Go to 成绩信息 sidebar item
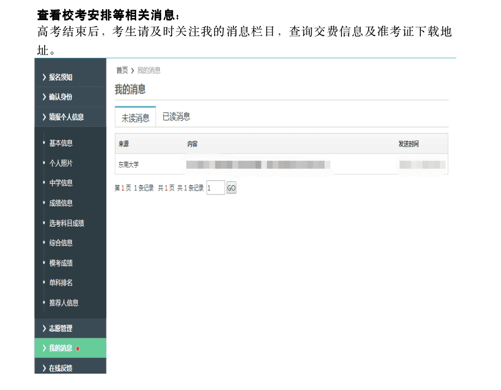Viewport: 501px width, 390px height. click(x=60, y=203)
